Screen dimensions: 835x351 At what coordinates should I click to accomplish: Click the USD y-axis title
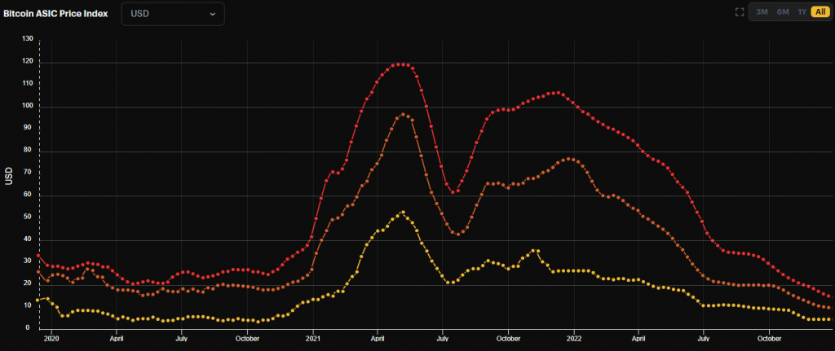pos(8,174)
